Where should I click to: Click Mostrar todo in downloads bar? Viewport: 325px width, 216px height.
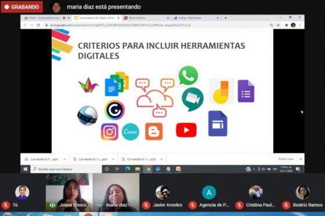coord(286,159)
